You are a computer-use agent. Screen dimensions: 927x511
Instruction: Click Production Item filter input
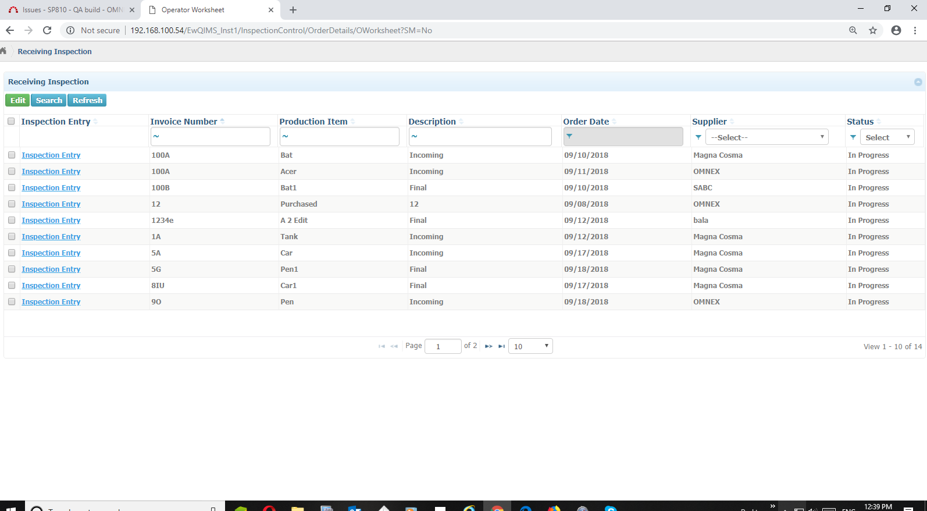340,136
